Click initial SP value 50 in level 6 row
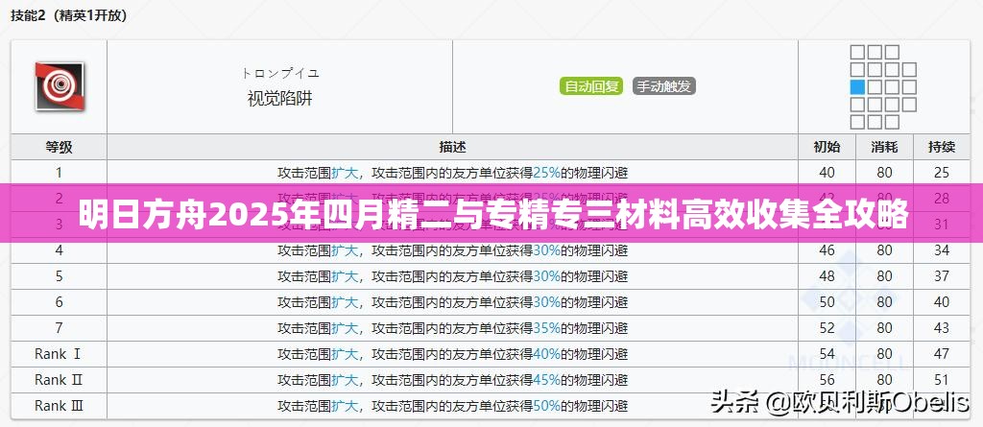 click(827, 302)
